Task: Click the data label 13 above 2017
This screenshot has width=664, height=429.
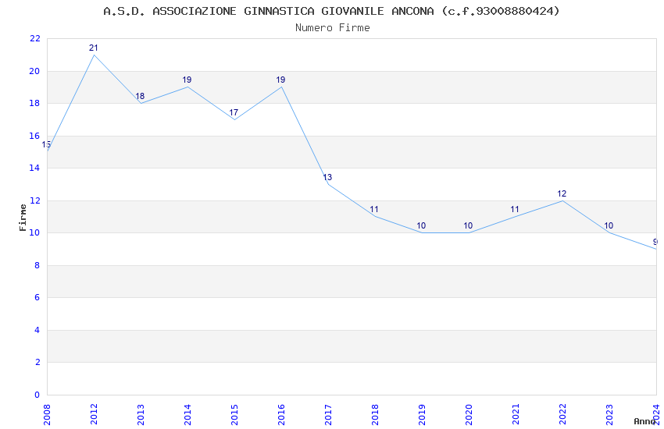Action: tap(327, 177)
